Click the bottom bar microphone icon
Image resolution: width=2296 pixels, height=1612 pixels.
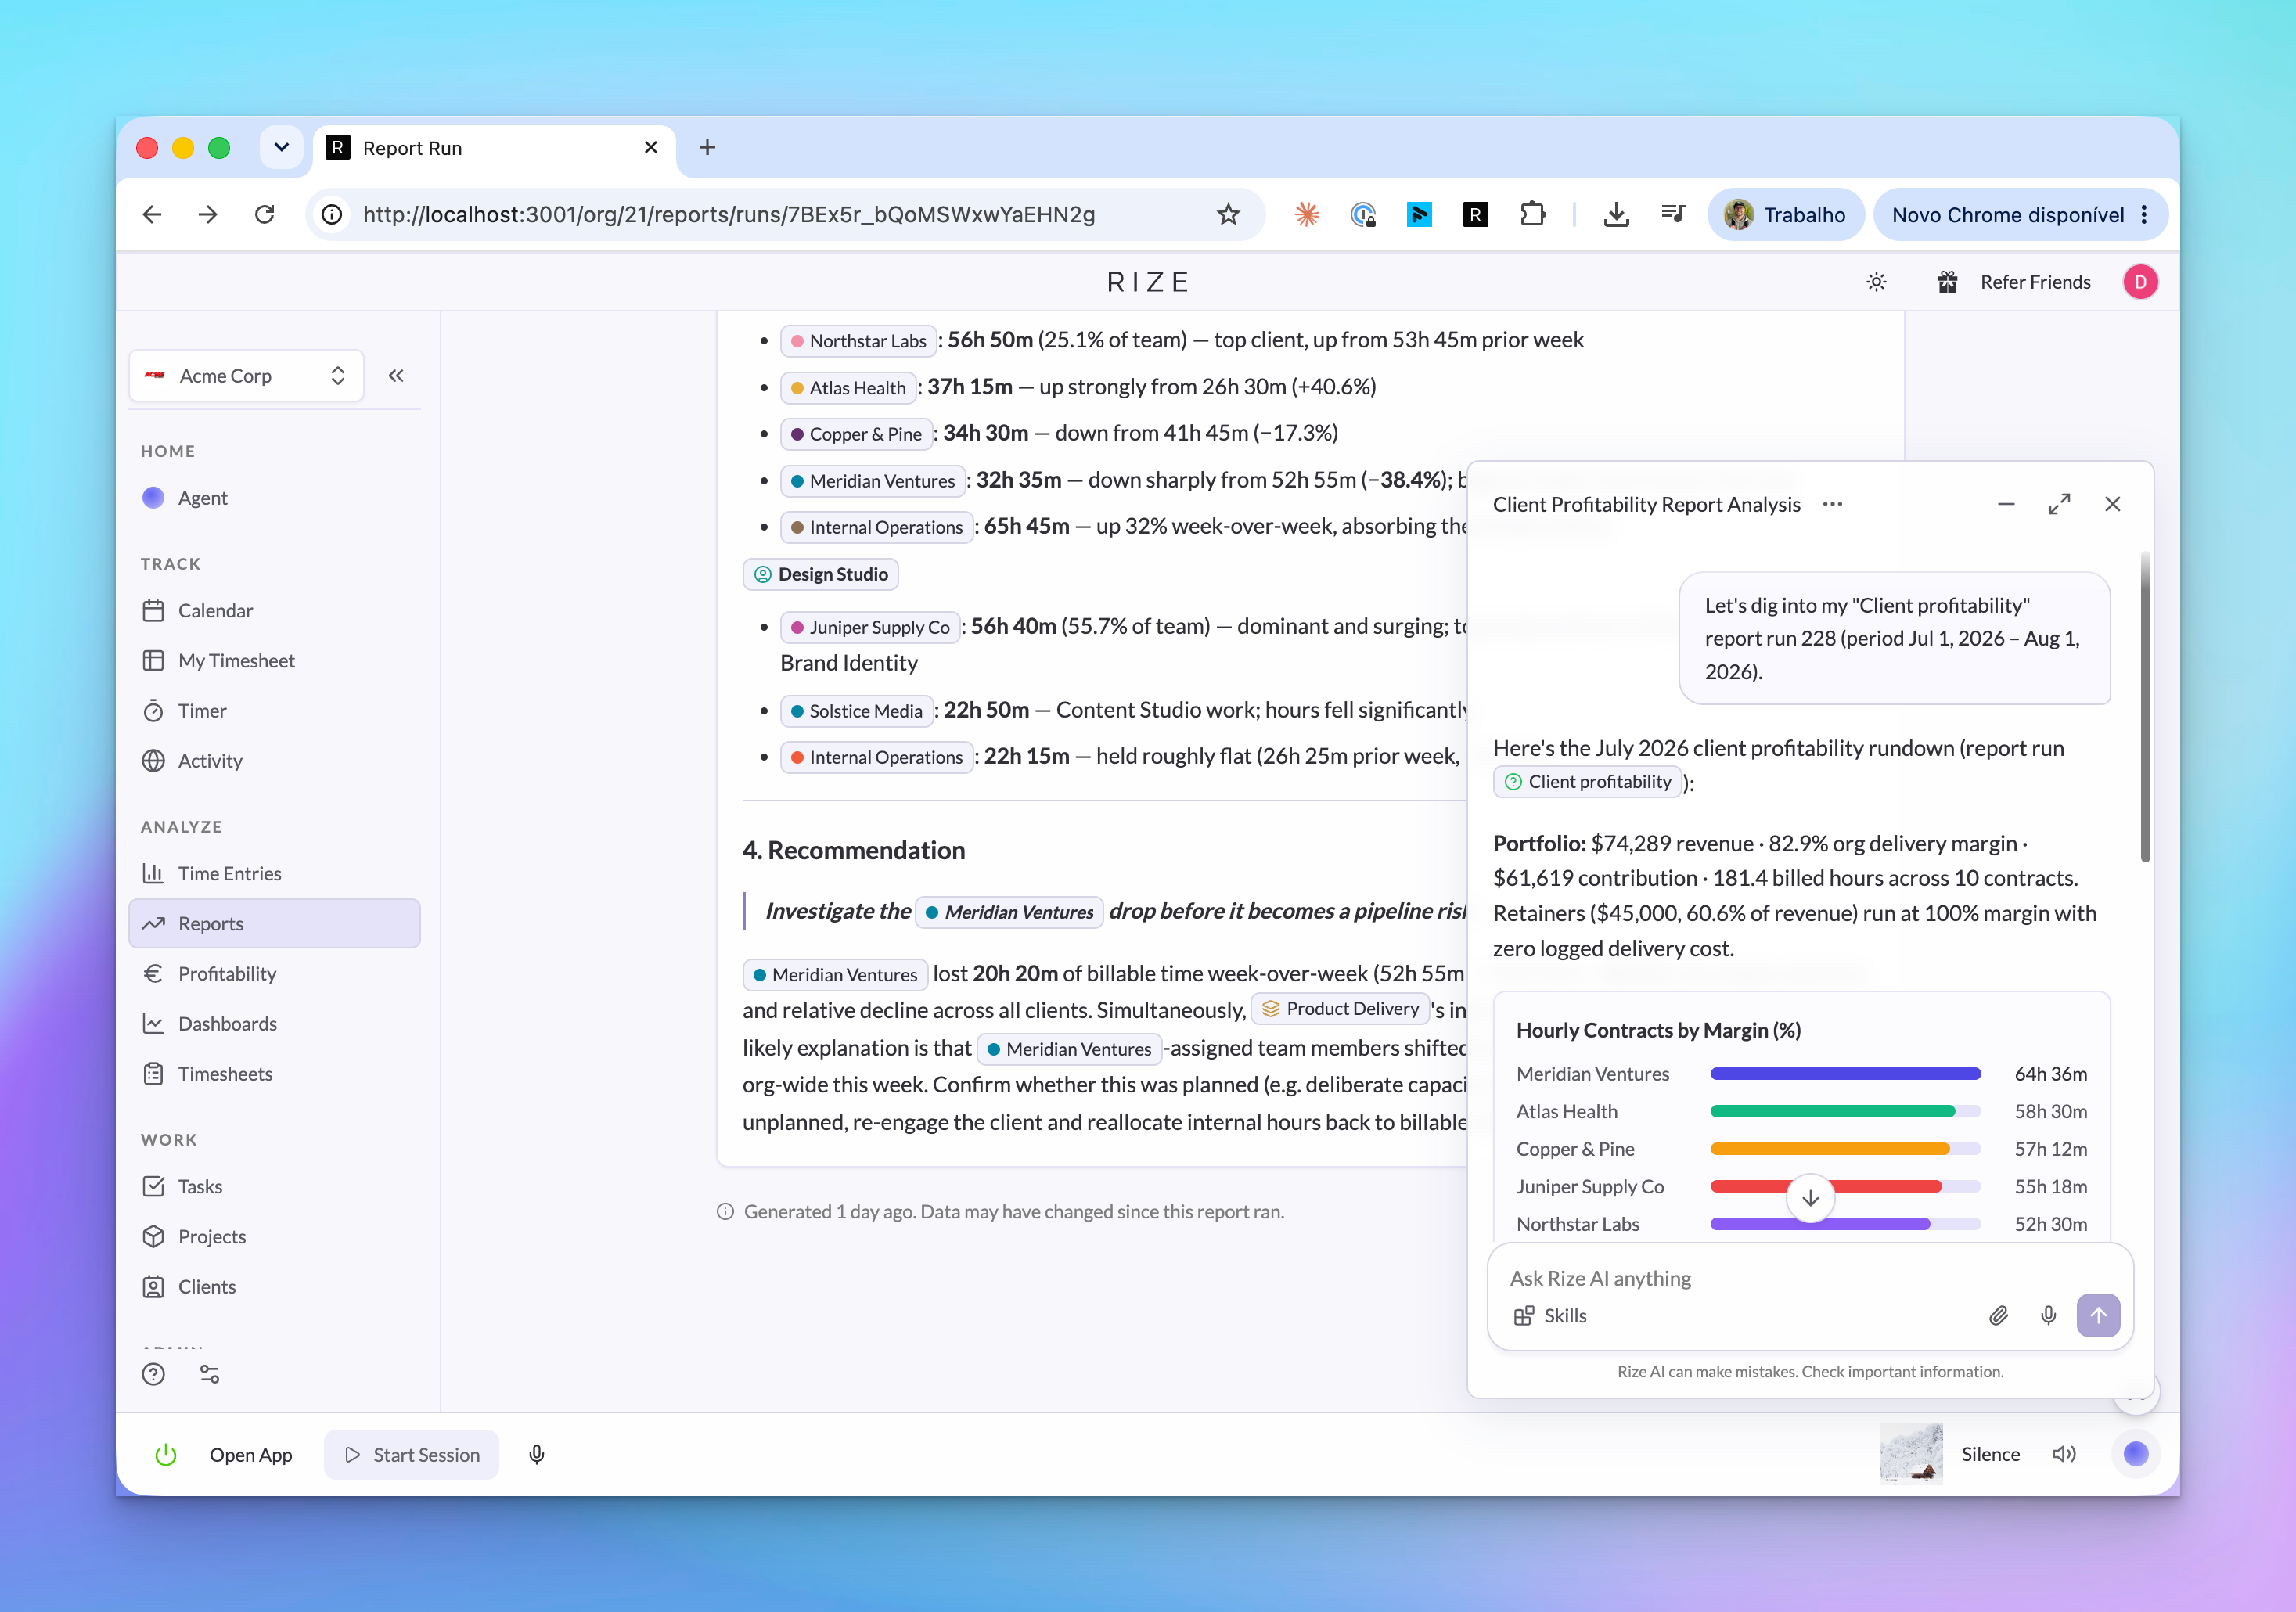click(537, 1455)
